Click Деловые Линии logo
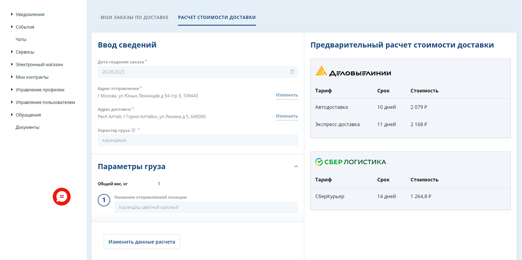Screen dimensions: 522x260 [x=353, y=71]
